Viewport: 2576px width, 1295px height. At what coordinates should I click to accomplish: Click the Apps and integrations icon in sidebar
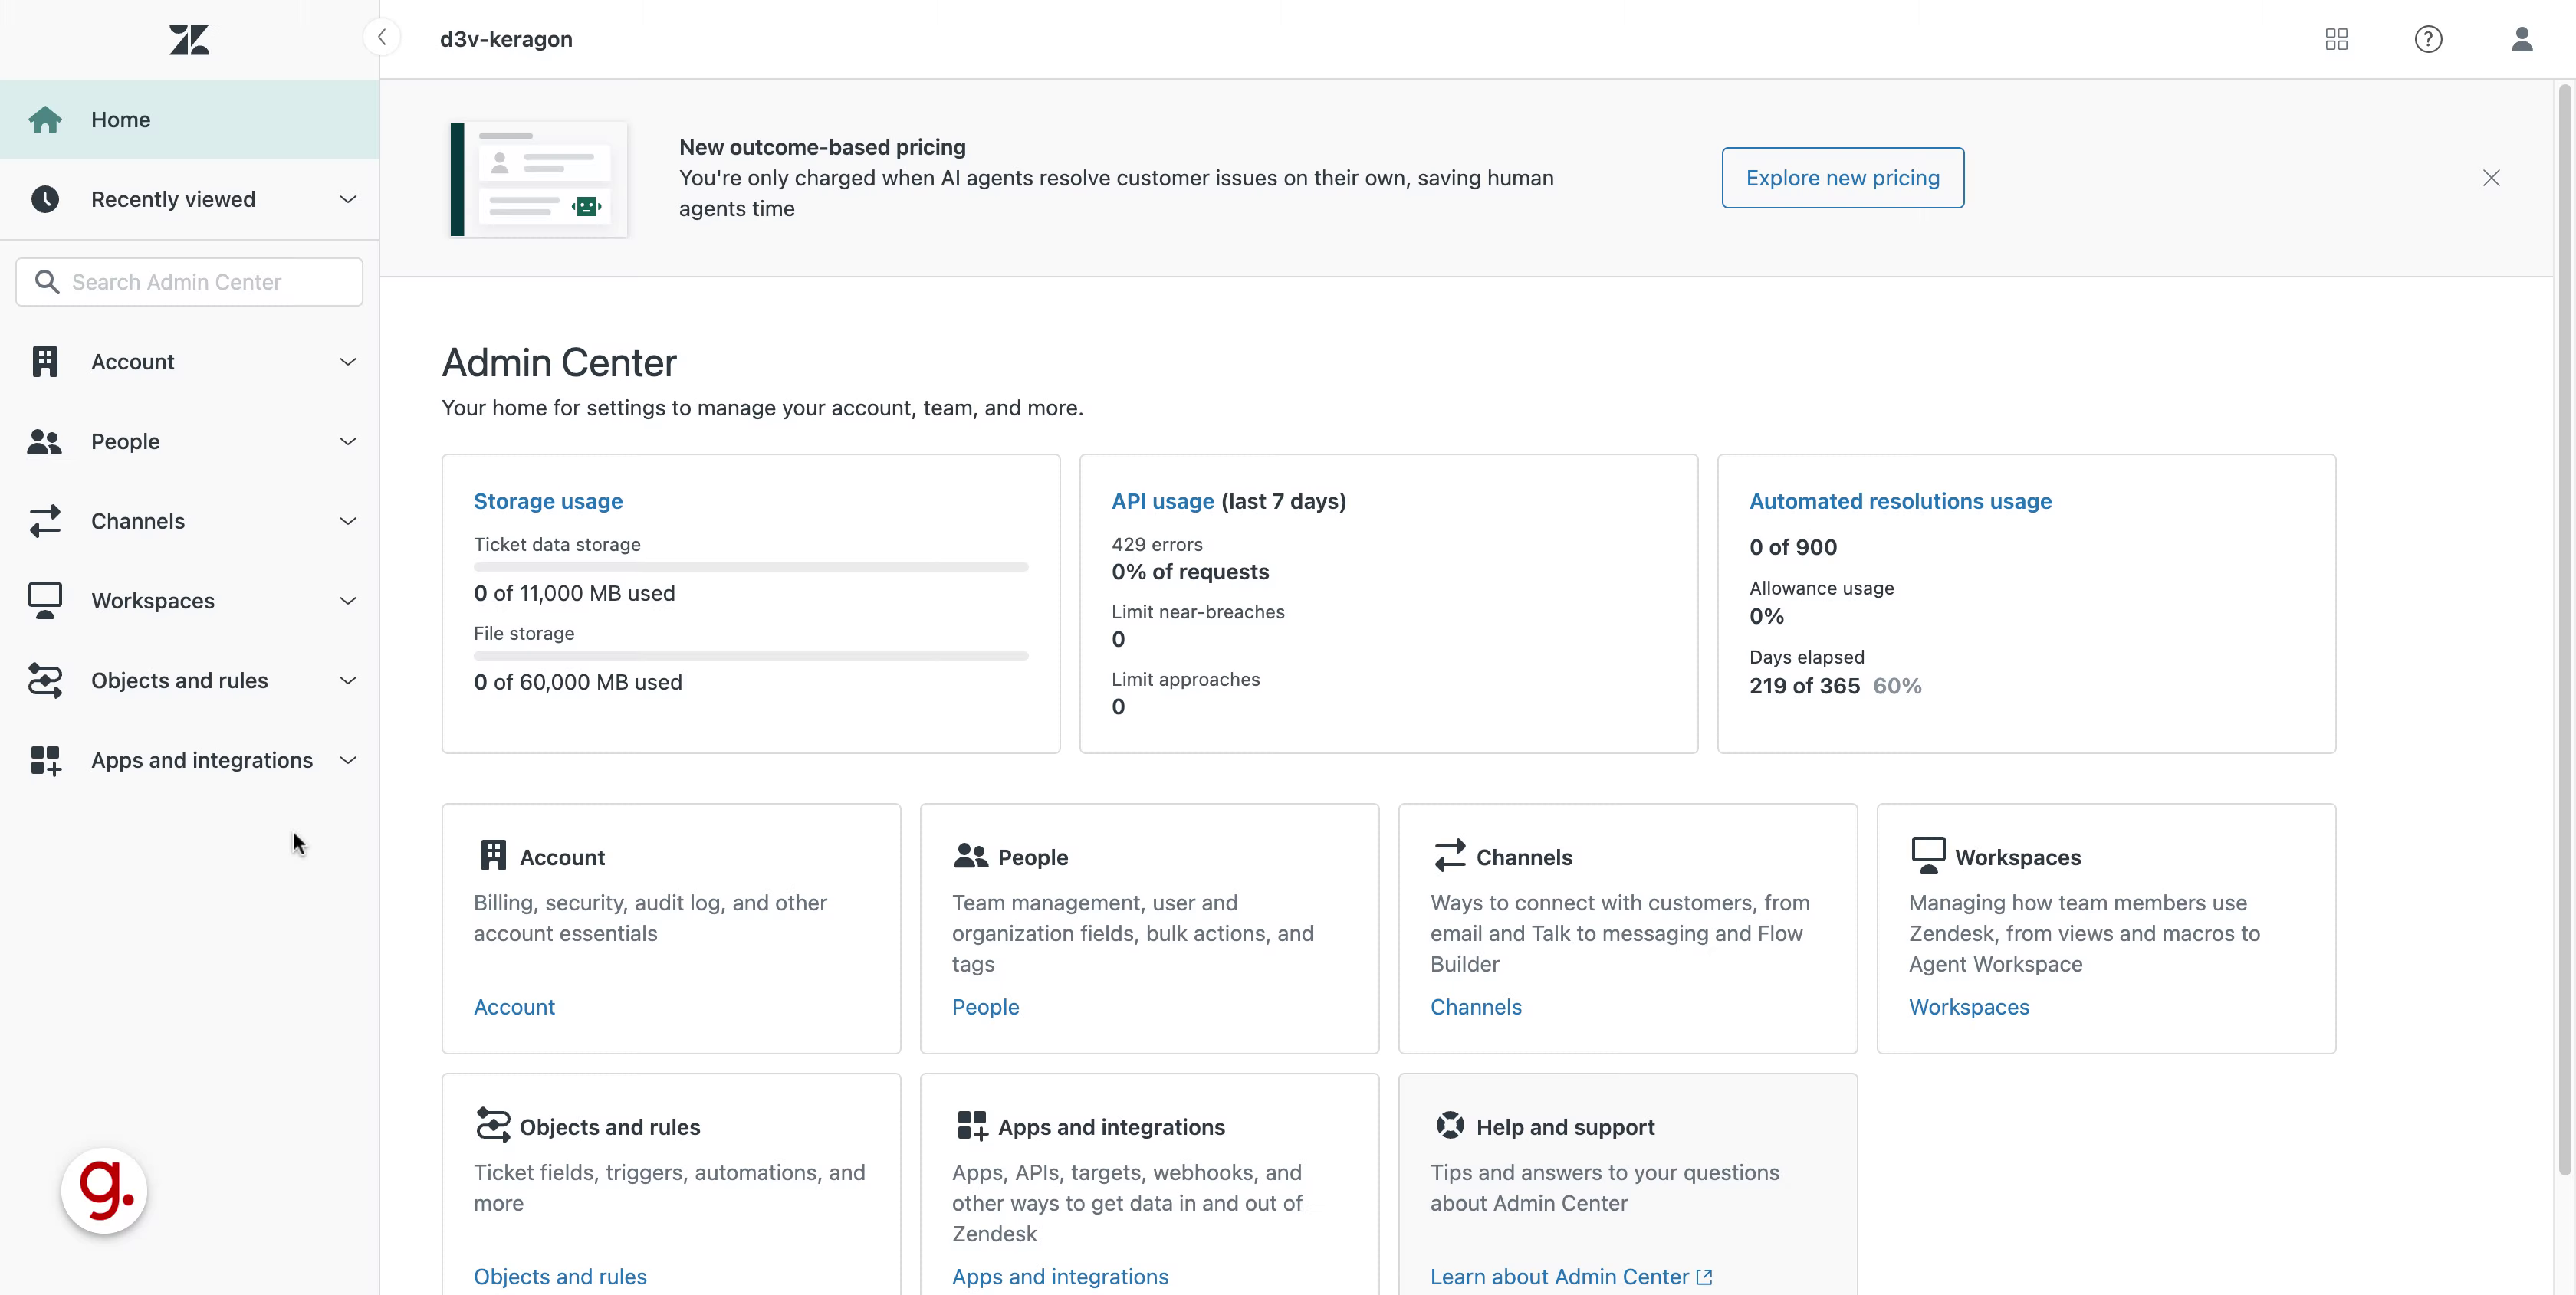pyautogui.click(x=45, y=760)
